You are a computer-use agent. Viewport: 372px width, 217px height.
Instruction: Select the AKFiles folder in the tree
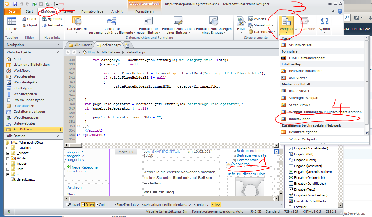[22, 158]
